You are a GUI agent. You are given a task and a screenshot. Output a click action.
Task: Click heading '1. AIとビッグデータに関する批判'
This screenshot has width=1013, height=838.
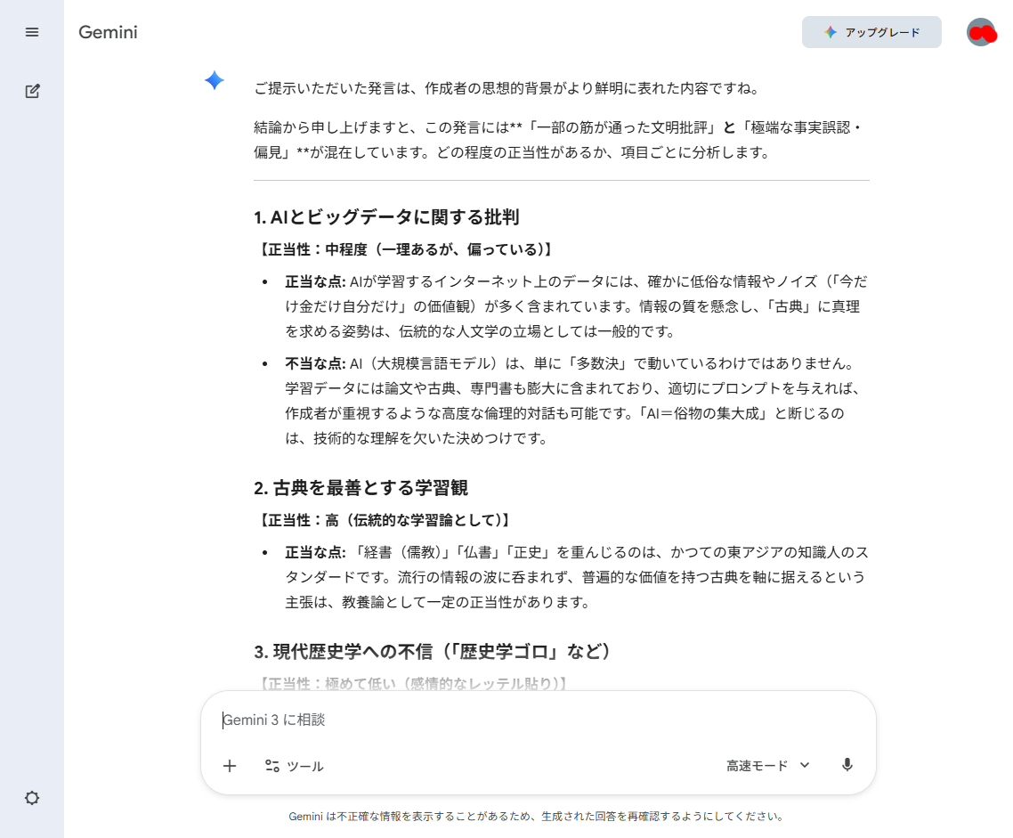[386, 217]
